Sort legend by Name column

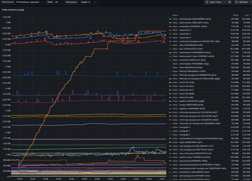pos(175,15)
